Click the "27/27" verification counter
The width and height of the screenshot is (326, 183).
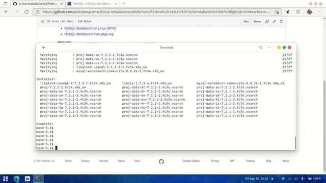(x=287, y=71)
